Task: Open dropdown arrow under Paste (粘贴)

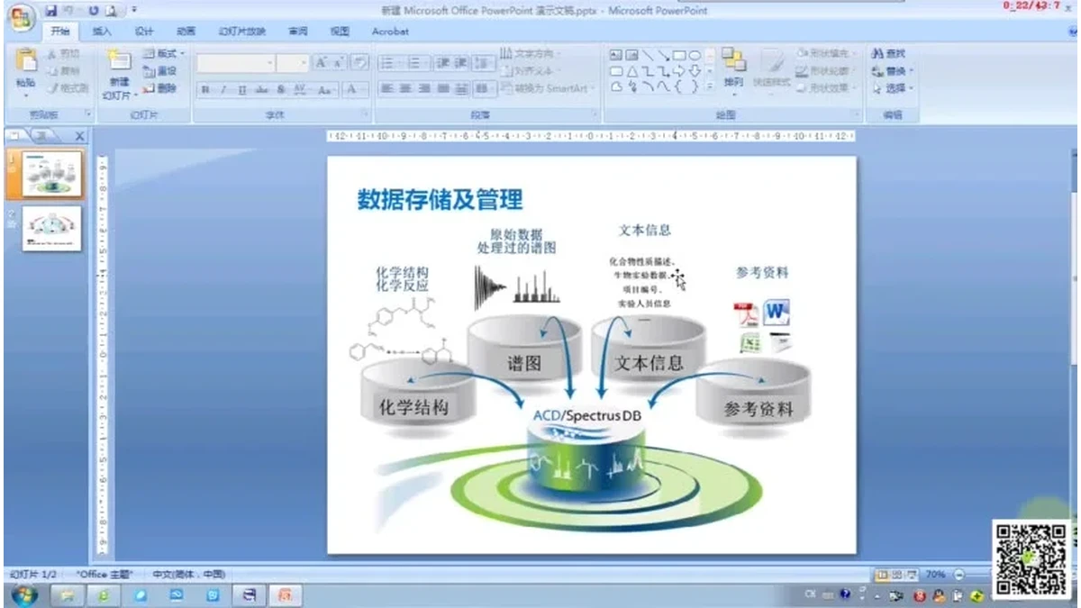Action: point(25,95)
